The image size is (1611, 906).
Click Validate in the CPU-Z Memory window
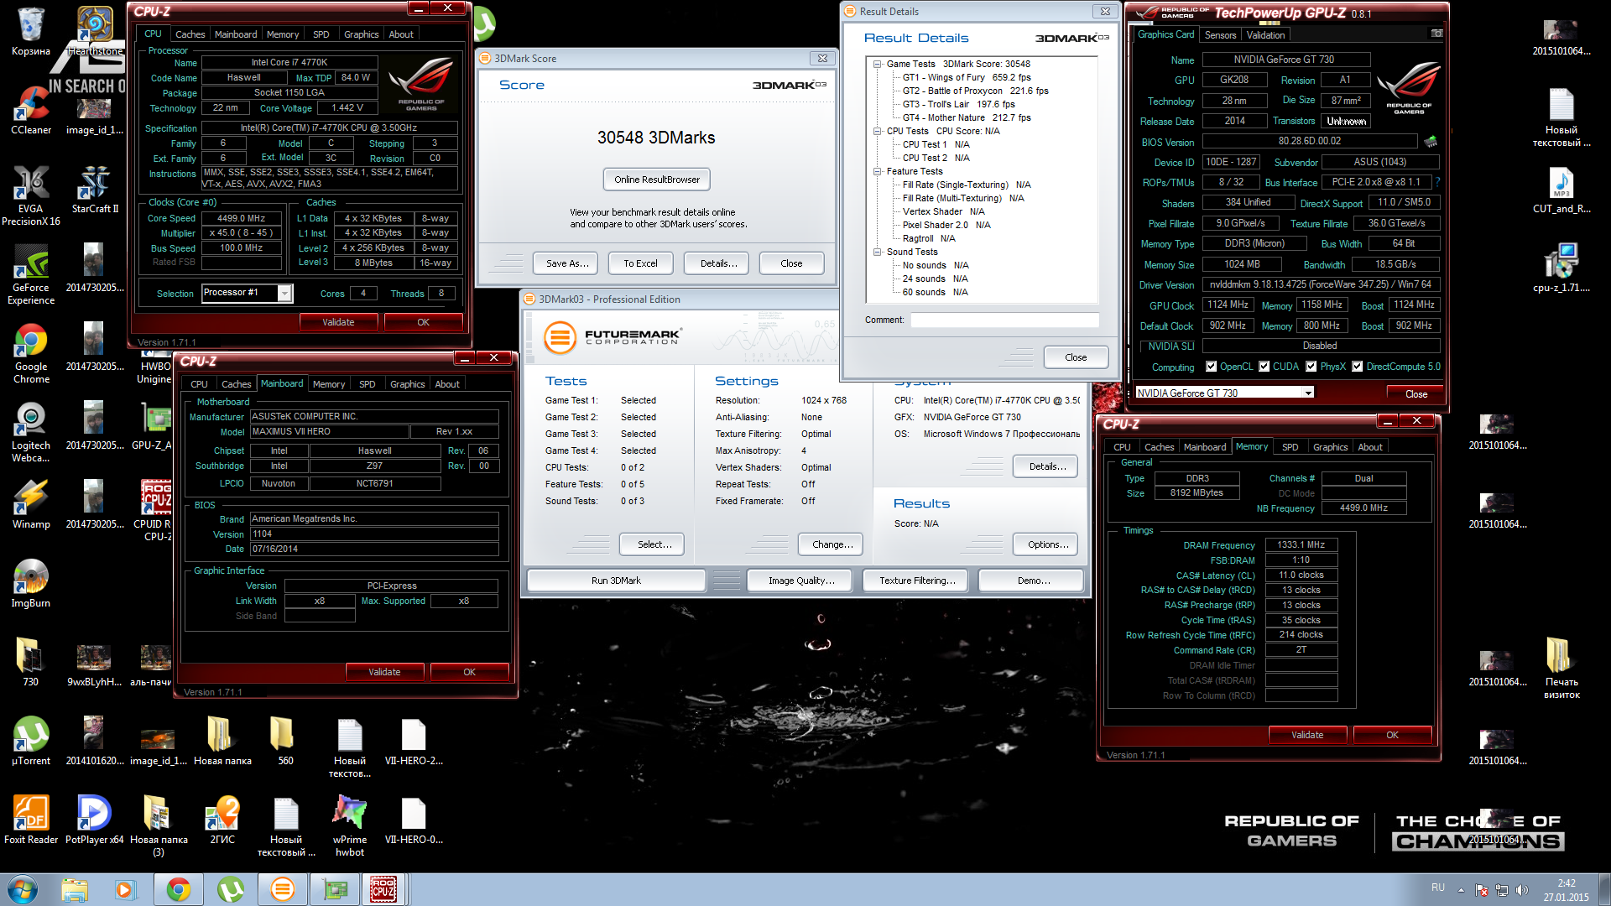point(1307,735)
